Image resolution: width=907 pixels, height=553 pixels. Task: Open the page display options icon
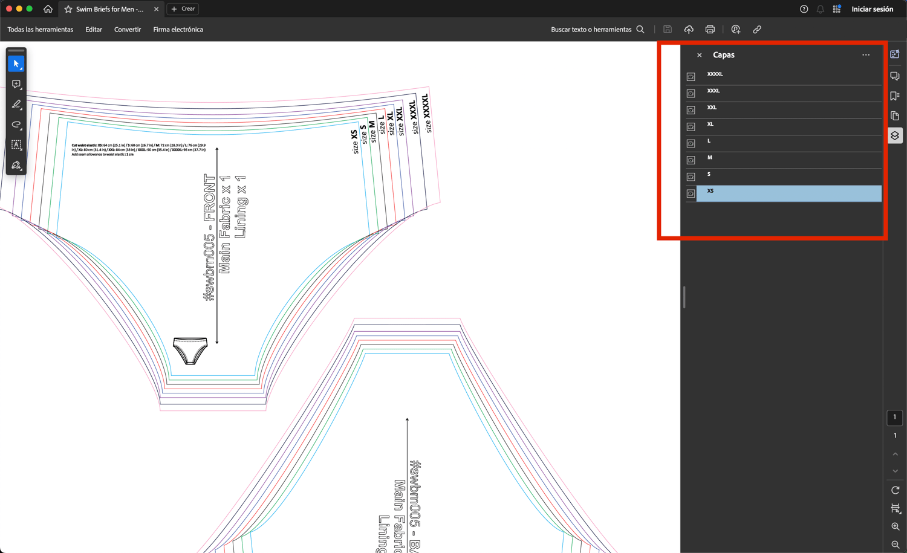pos(896,508)
